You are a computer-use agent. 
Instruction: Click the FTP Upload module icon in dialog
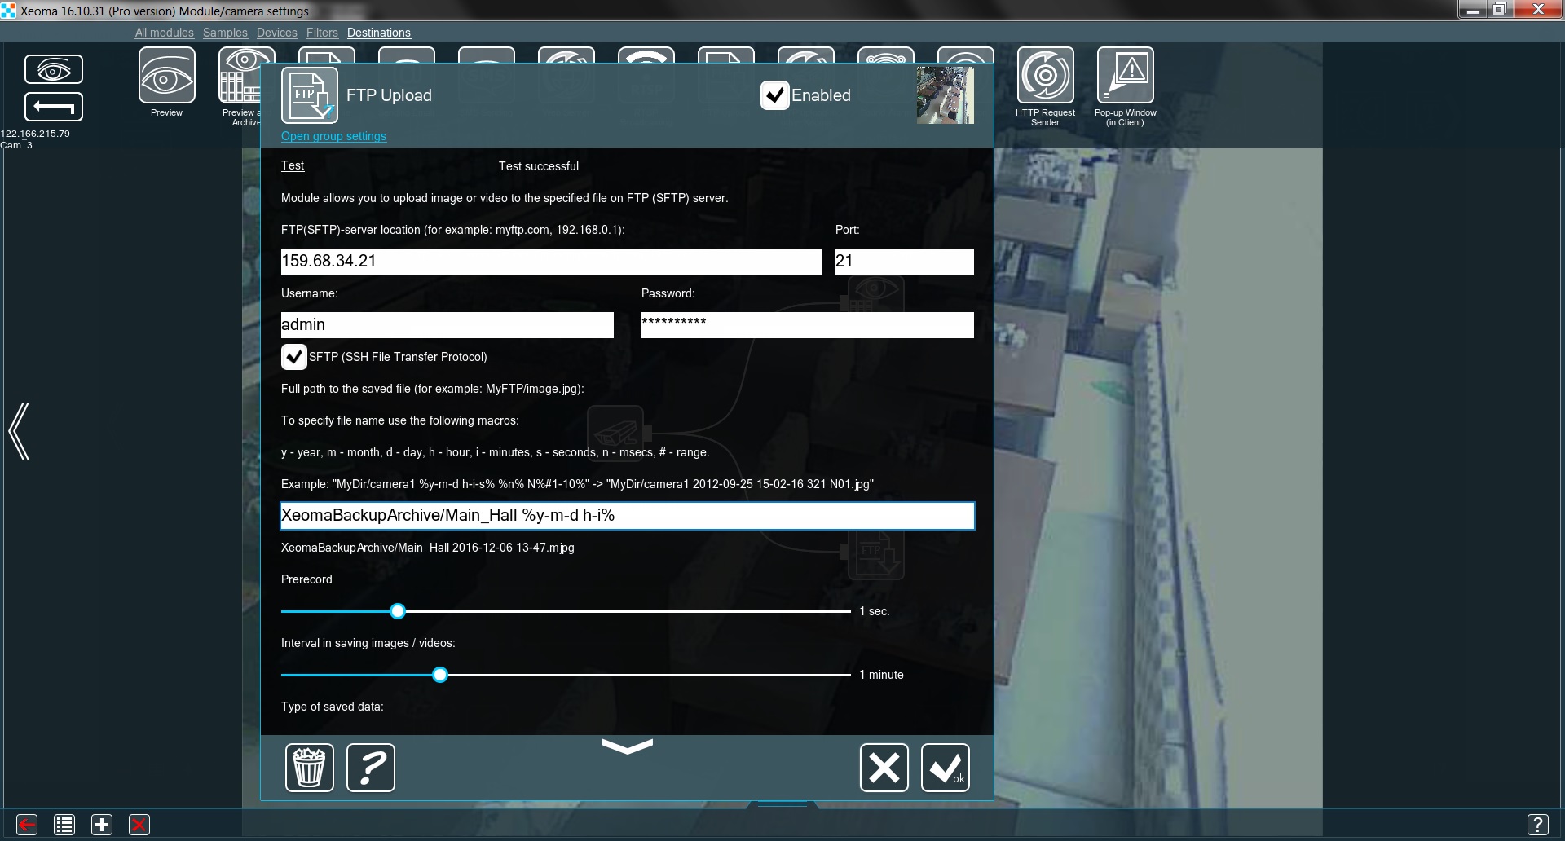tap(309, 95)
